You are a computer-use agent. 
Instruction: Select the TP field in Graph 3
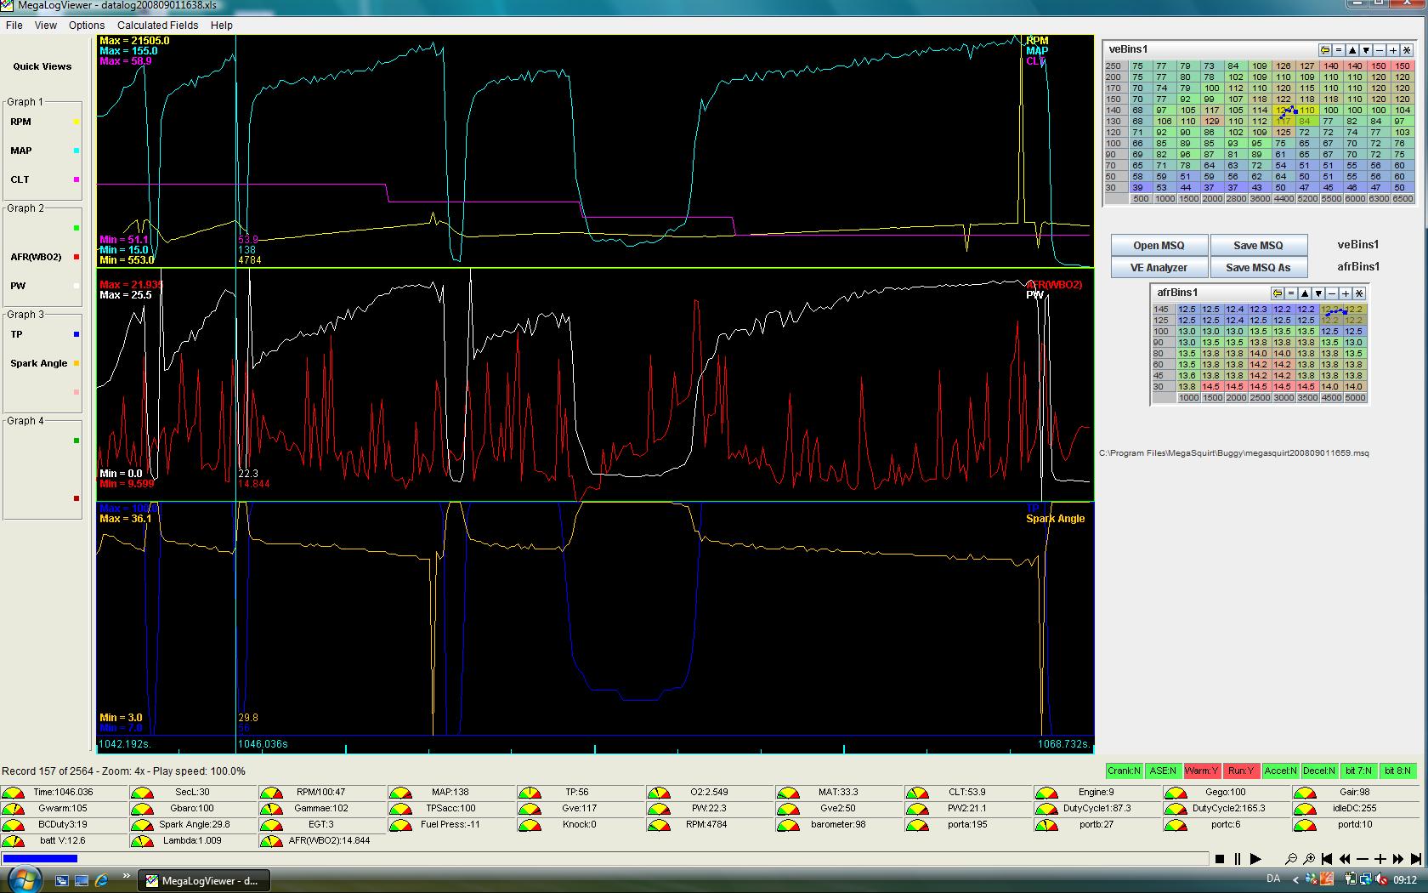(16, 334)
